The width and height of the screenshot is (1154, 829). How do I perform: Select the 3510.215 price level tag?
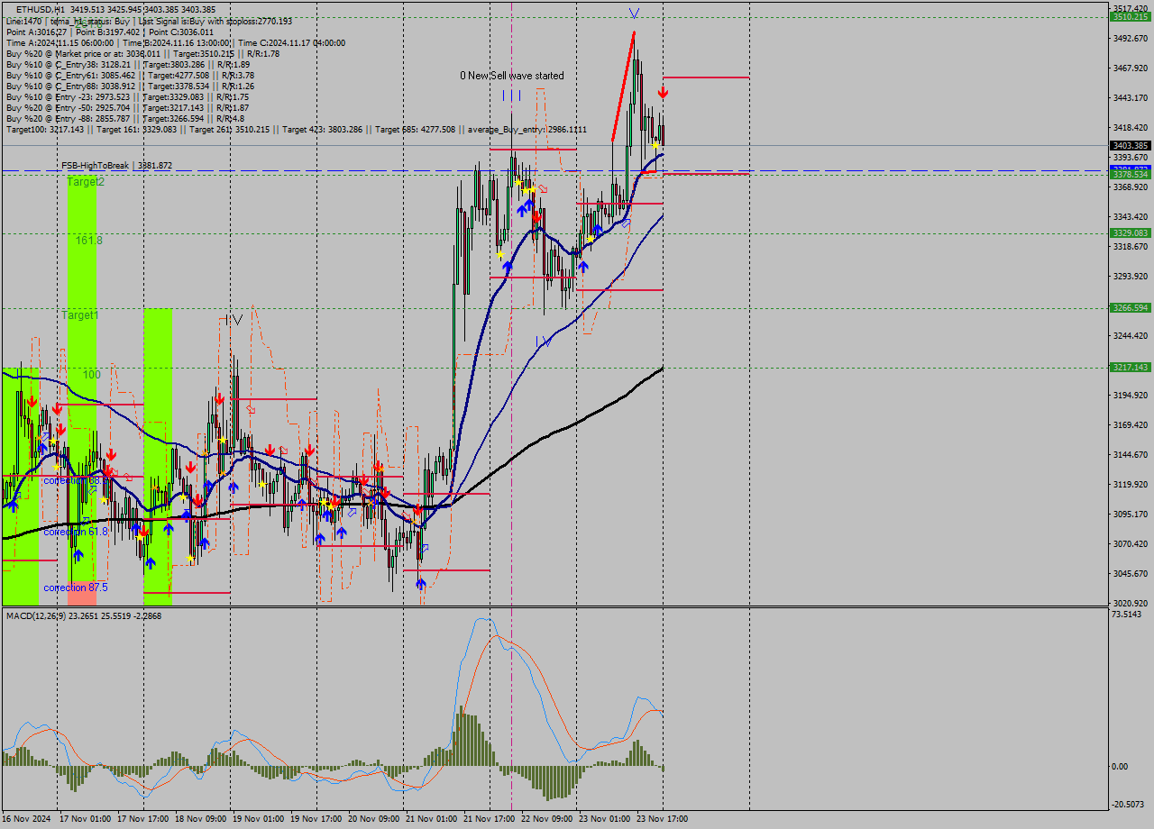(x=1129, y=15)
